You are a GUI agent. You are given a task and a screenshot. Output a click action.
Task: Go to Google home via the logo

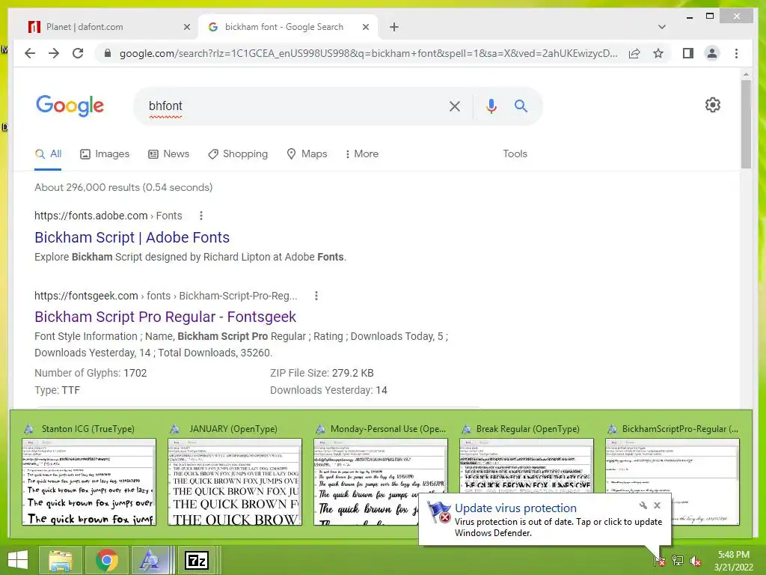click(70, 106)
